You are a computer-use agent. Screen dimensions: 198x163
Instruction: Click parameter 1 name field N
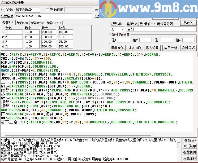[14, 32]
